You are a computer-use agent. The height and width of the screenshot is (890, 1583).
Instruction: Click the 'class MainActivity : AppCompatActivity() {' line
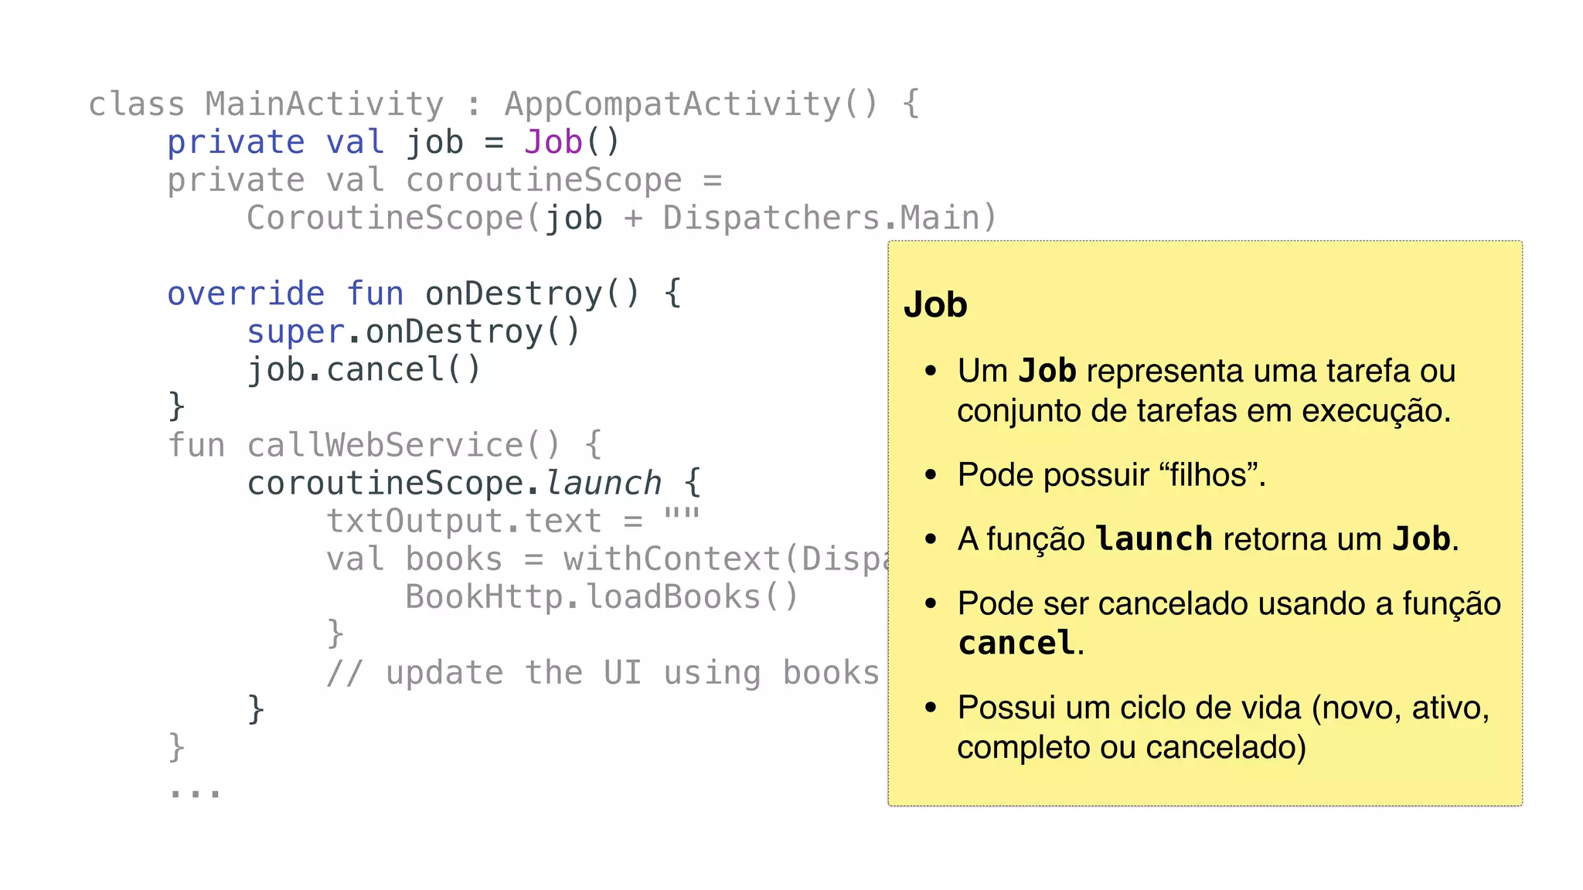[x=504, y=104]
